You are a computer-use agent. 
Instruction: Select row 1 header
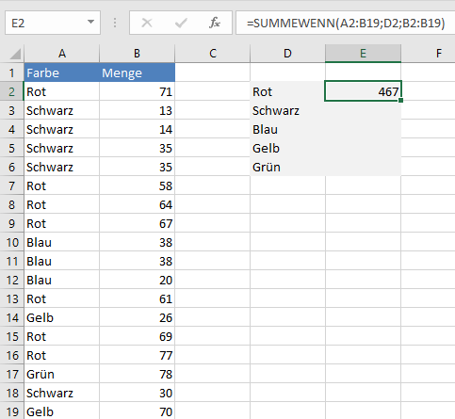[x=12, y=73]
